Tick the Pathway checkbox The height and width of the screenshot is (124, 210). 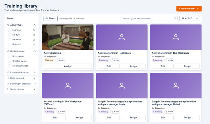pos(9,40)
